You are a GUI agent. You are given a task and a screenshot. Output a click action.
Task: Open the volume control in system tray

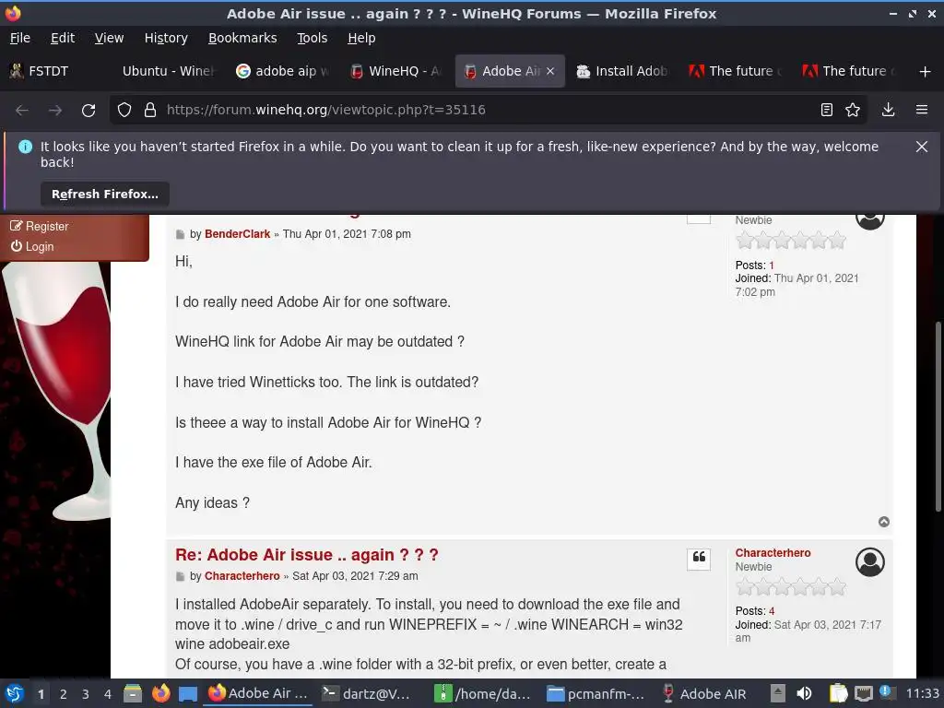(804, 693)
